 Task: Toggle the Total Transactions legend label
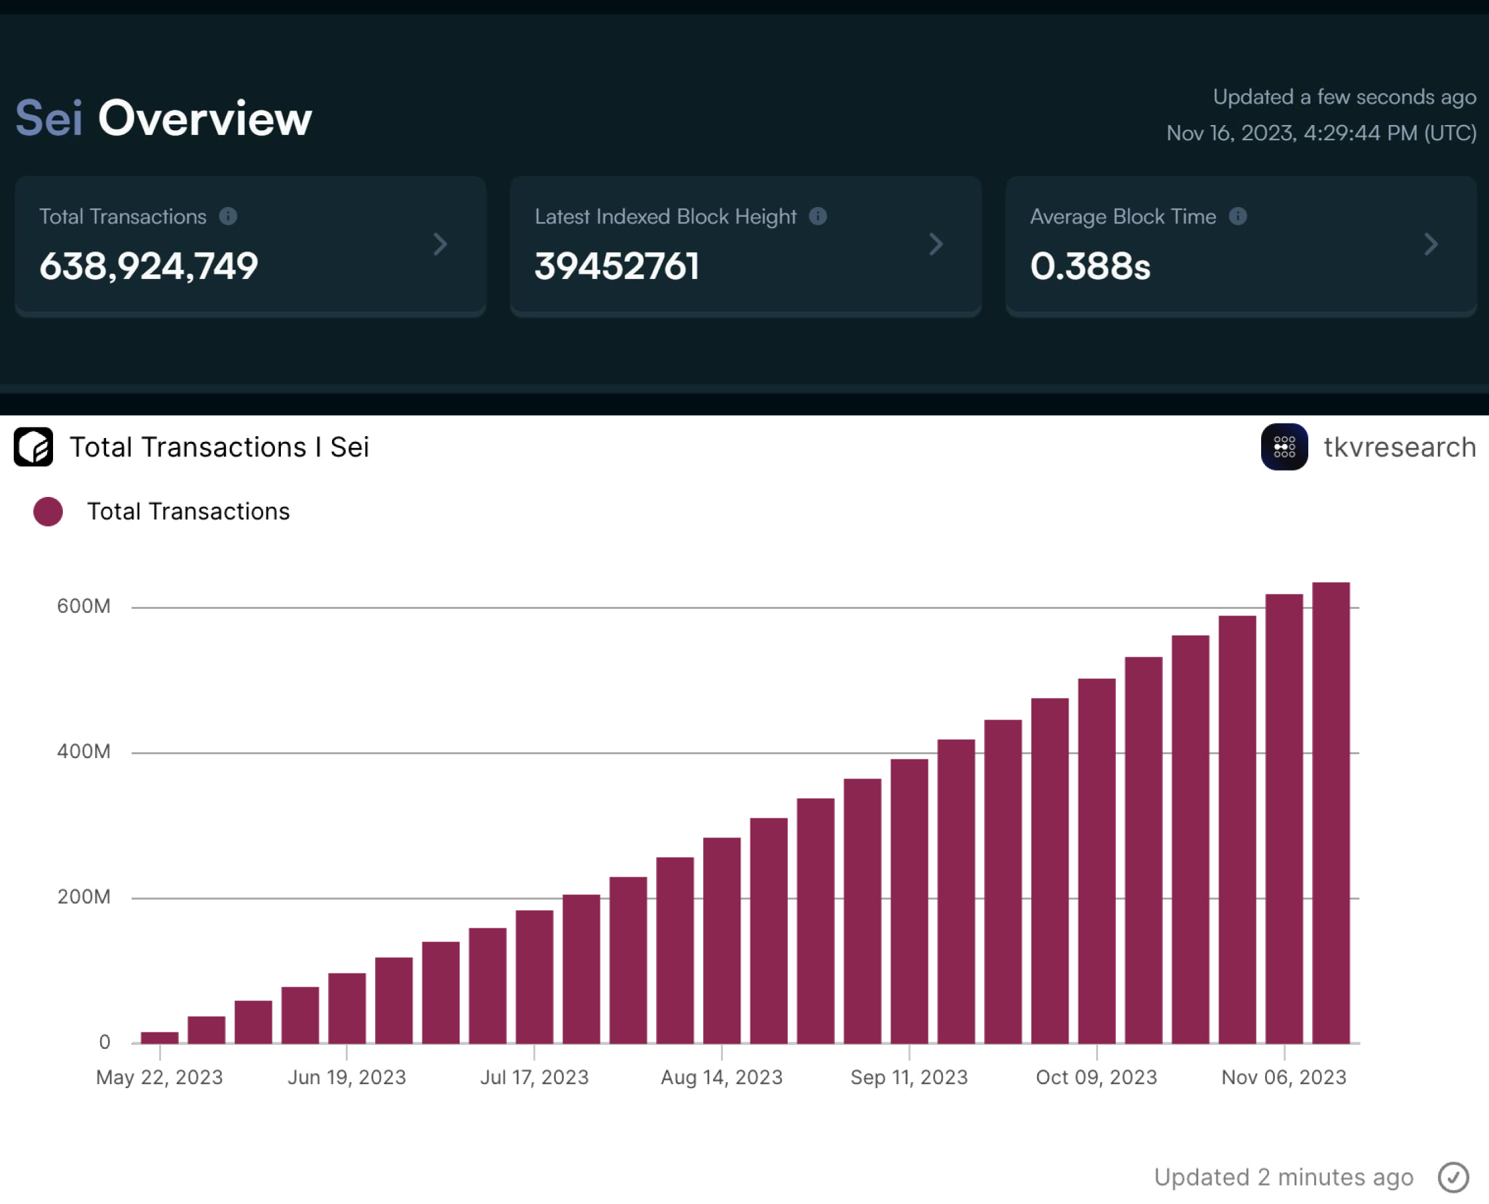pyautogui.click(x=188, y=512)
